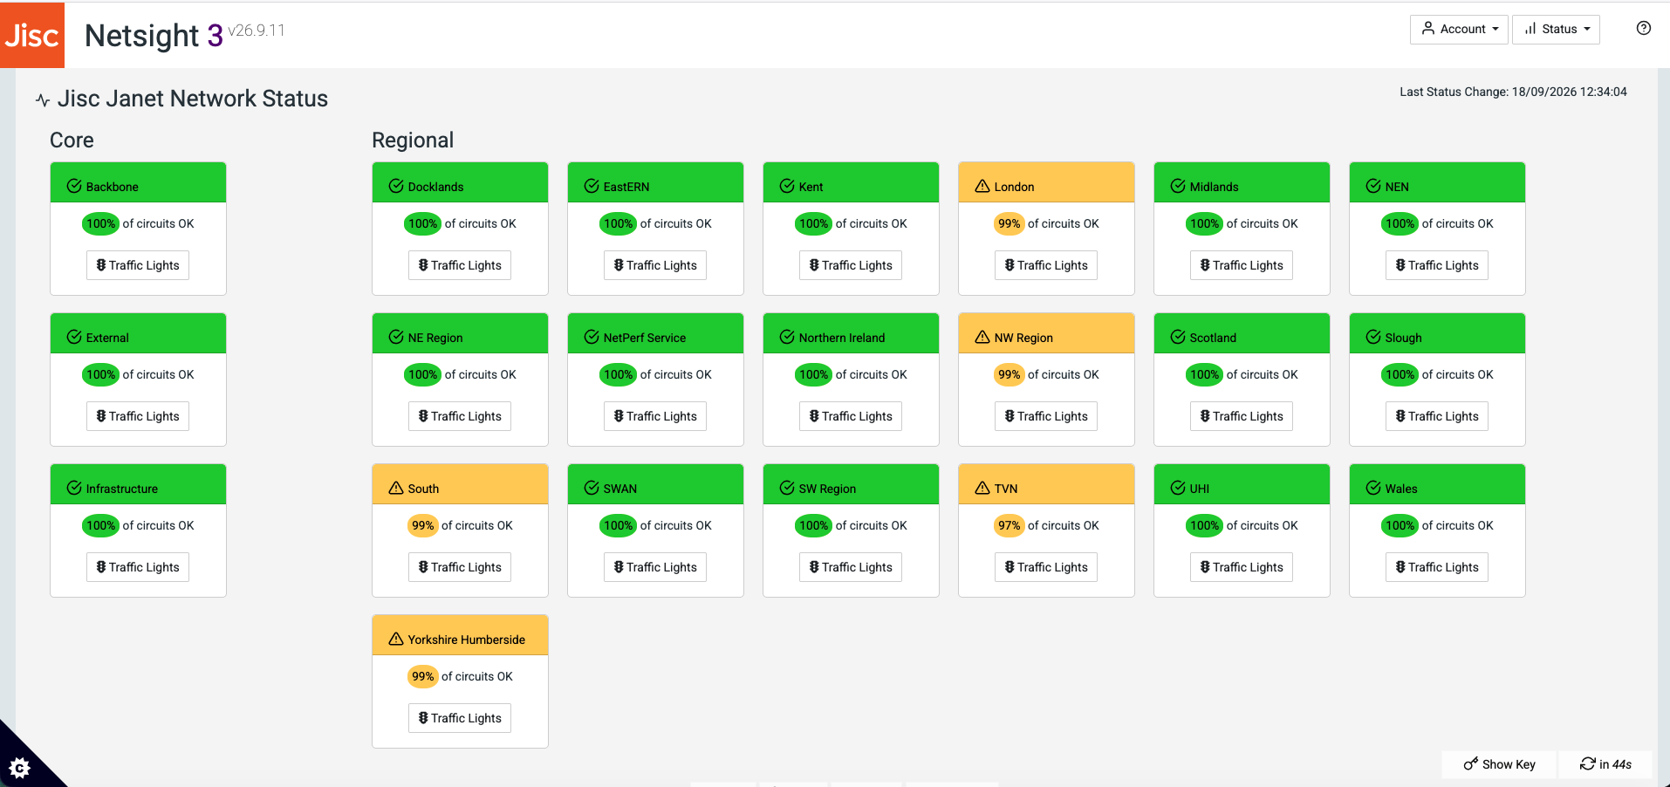Click the NetPerf Service check icon

coord(592,337)
